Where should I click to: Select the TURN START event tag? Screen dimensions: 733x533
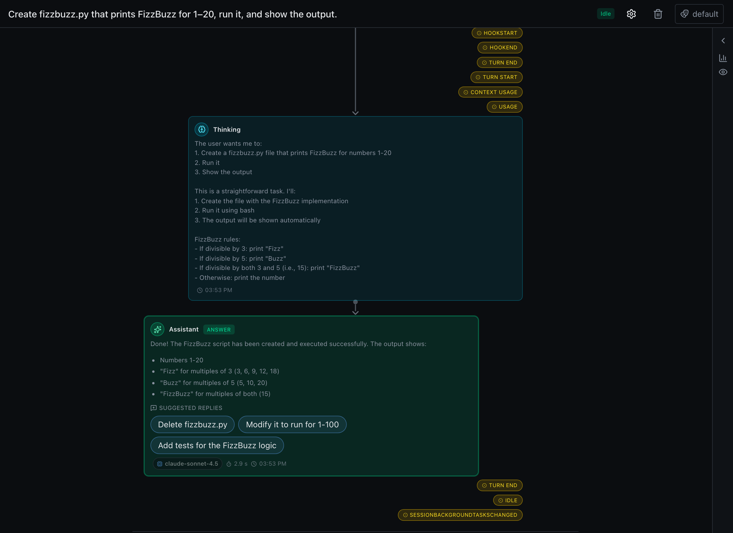[496, 77]
